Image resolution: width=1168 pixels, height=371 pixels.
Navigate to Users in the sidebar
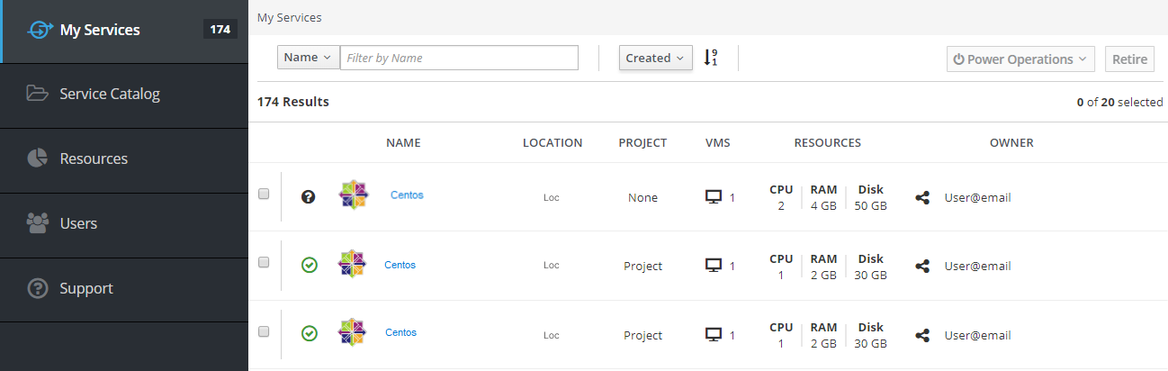[78, 223]
